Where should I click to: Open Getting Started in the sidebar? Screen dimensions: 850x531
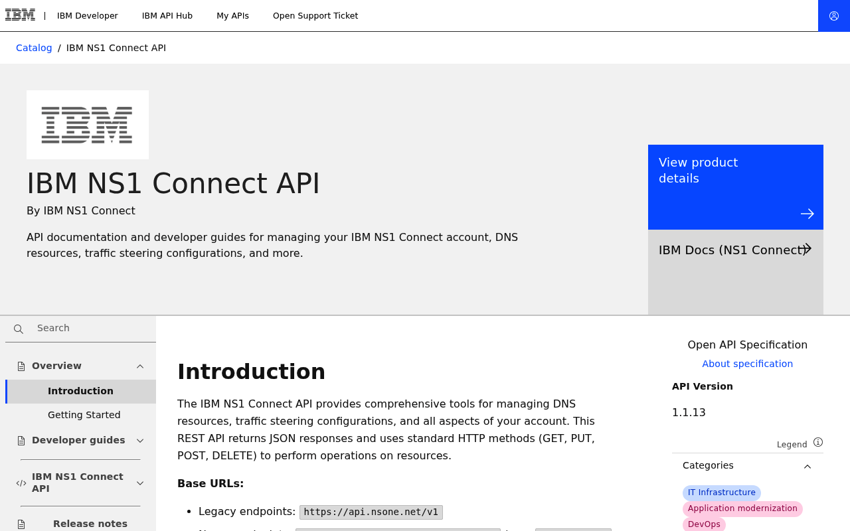click(x=84, y=416)
